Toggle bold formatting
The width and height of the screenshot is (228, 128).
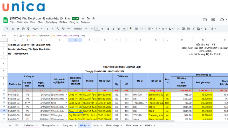point(108,29)
